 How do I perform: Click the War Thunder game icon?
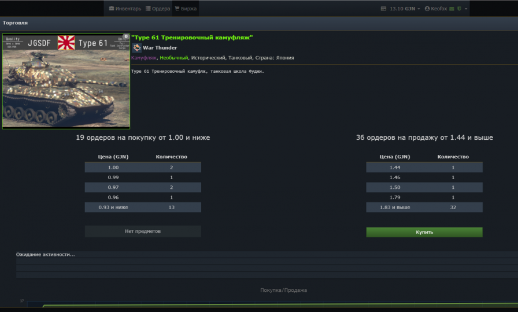pyautogui.click(x=136, y=47)
